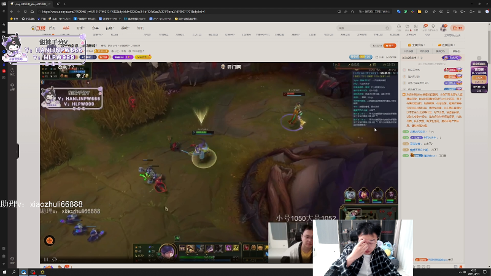Click yellow folder extension icon in toolbar
The height and width of the screenshot is (276, 491).
419,12
